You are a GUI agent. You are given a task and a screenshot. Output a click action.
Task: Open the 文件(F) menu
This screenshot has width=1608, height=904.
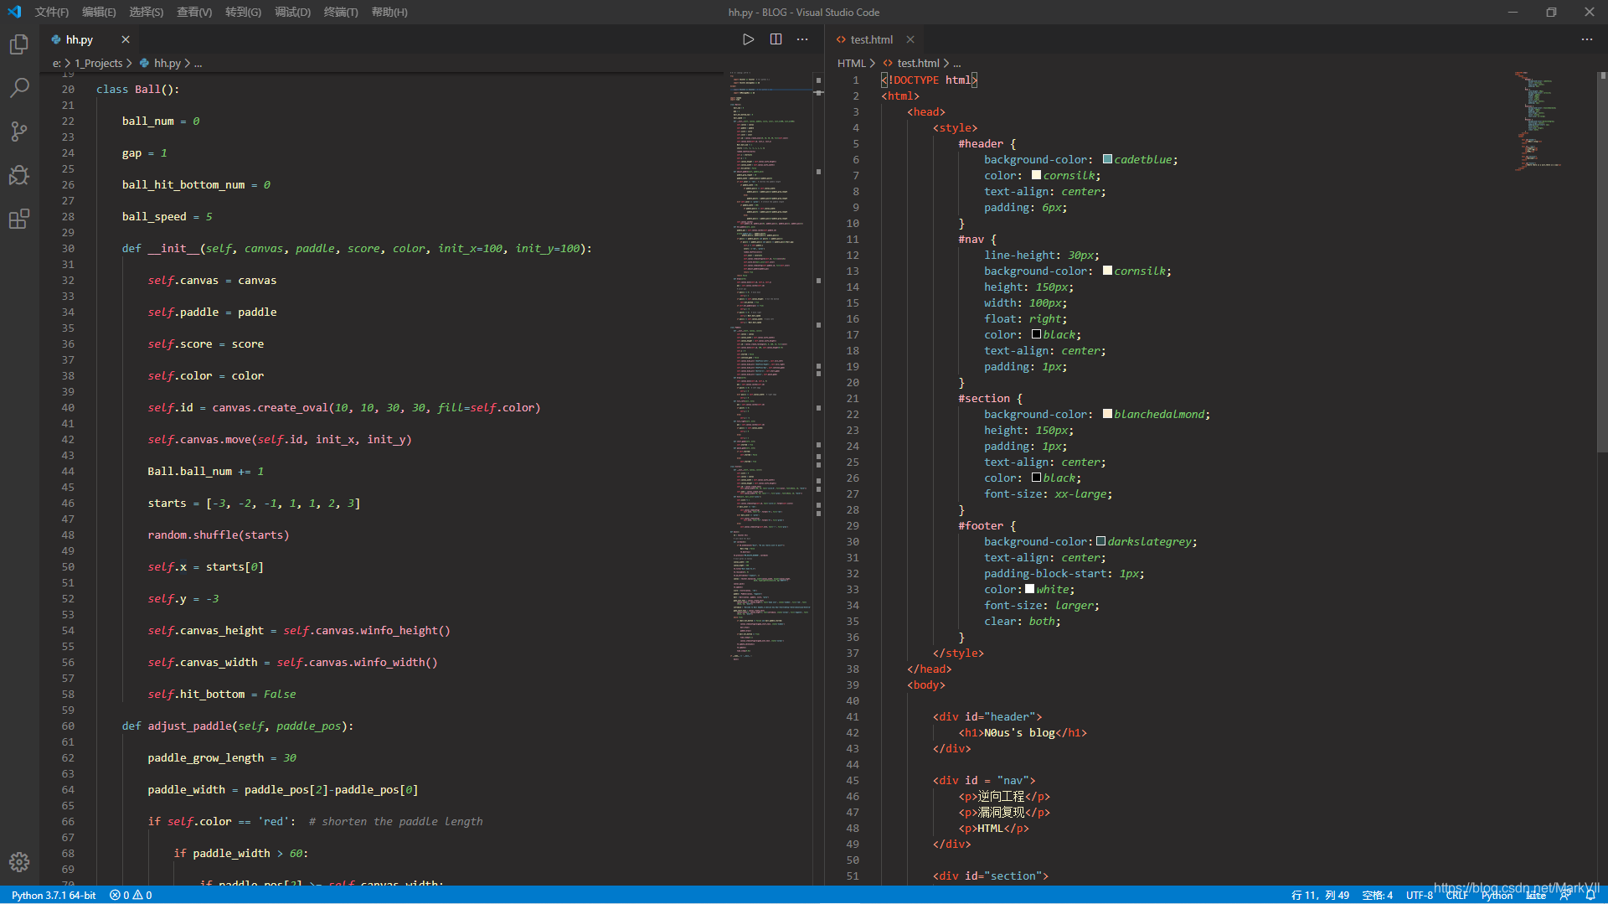[x=52, y=12]
